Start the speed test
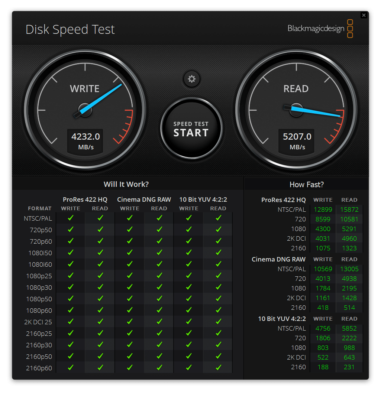 [191, 129]
